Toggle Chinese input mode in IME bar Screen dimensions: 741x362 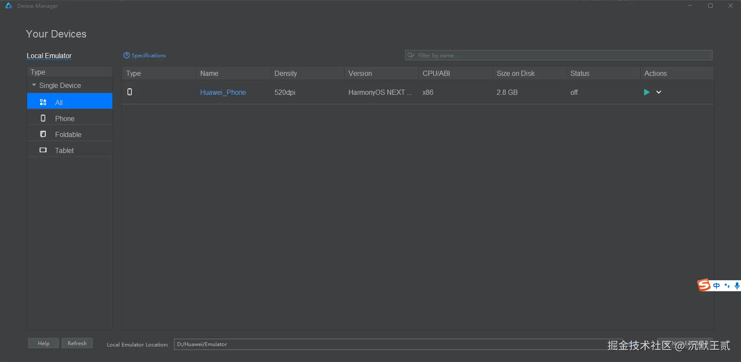coord(716,285)
